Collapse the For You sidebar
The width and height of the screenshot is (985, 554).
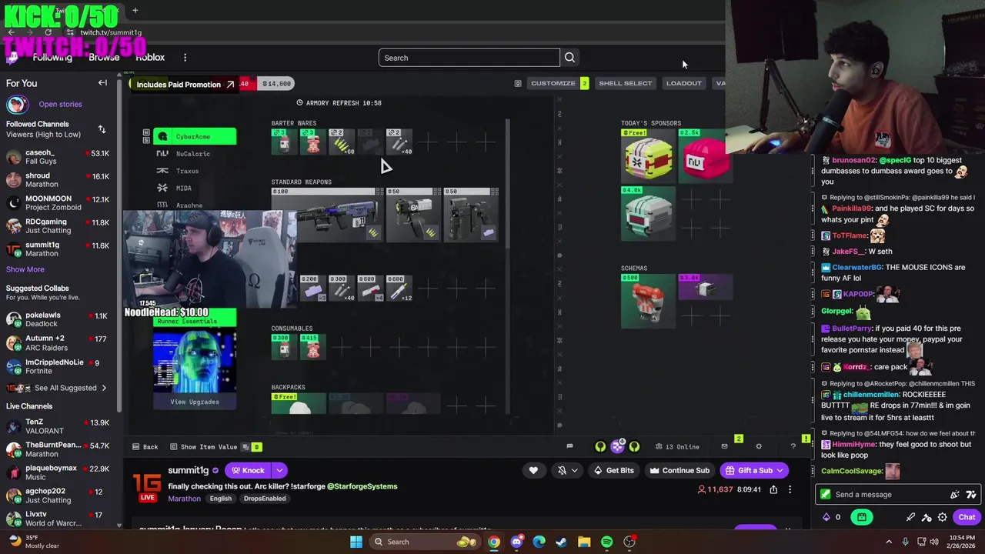coord(102,83)
